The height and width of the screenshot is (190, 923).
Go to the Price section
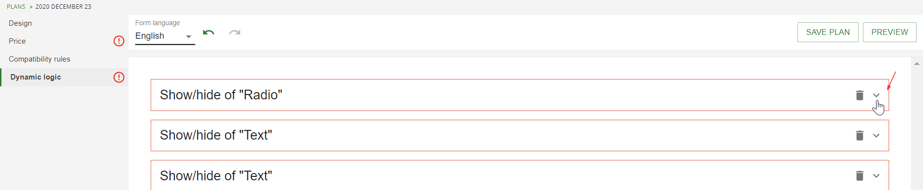tap(17, 41)
